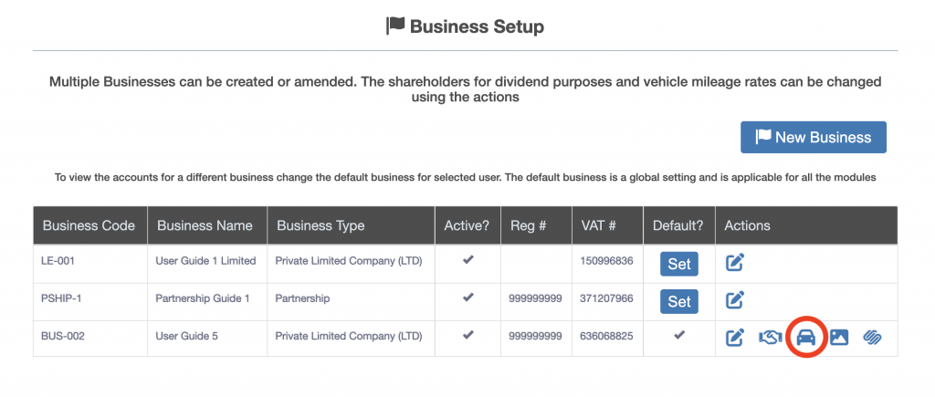Open vehicle mileage rates car icon

click(805, 337)
